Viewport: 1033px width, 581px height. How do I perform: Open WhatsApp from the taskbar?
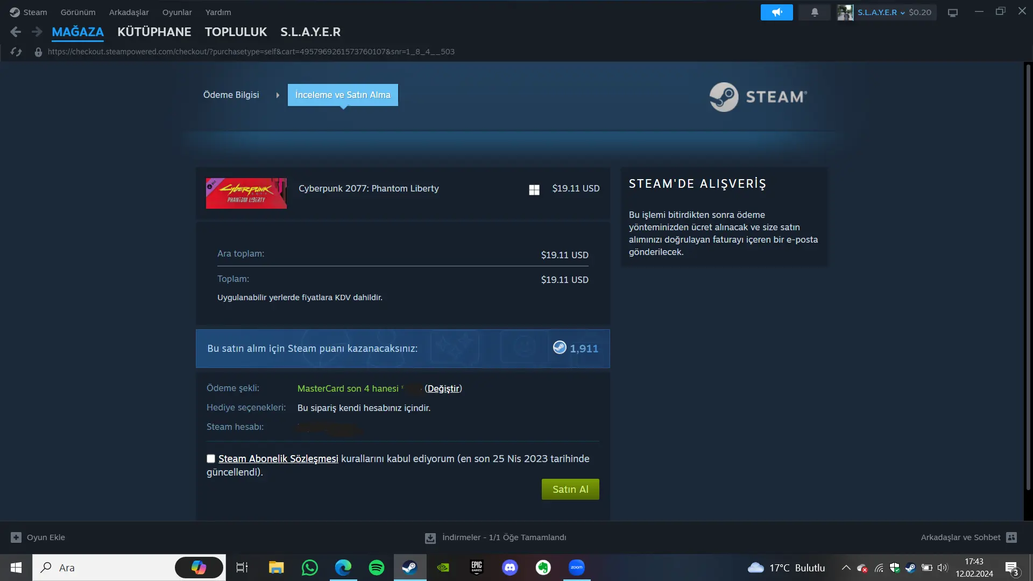click(310, 568)
